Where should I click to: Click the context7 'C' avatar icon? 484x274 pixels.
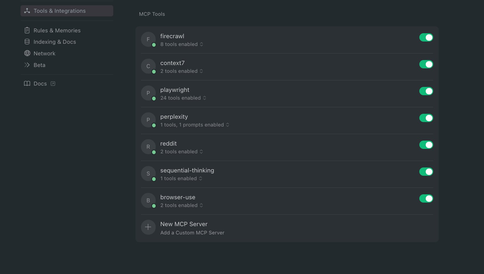point(148,66)
